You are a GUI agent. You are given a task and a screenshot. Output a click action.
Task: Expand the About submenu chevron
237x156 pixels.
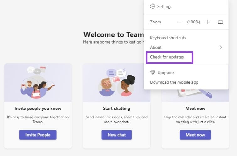click(221, 47)
